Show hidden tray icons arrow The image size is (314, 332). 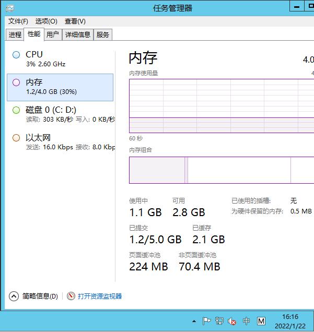tap(194, 321)
